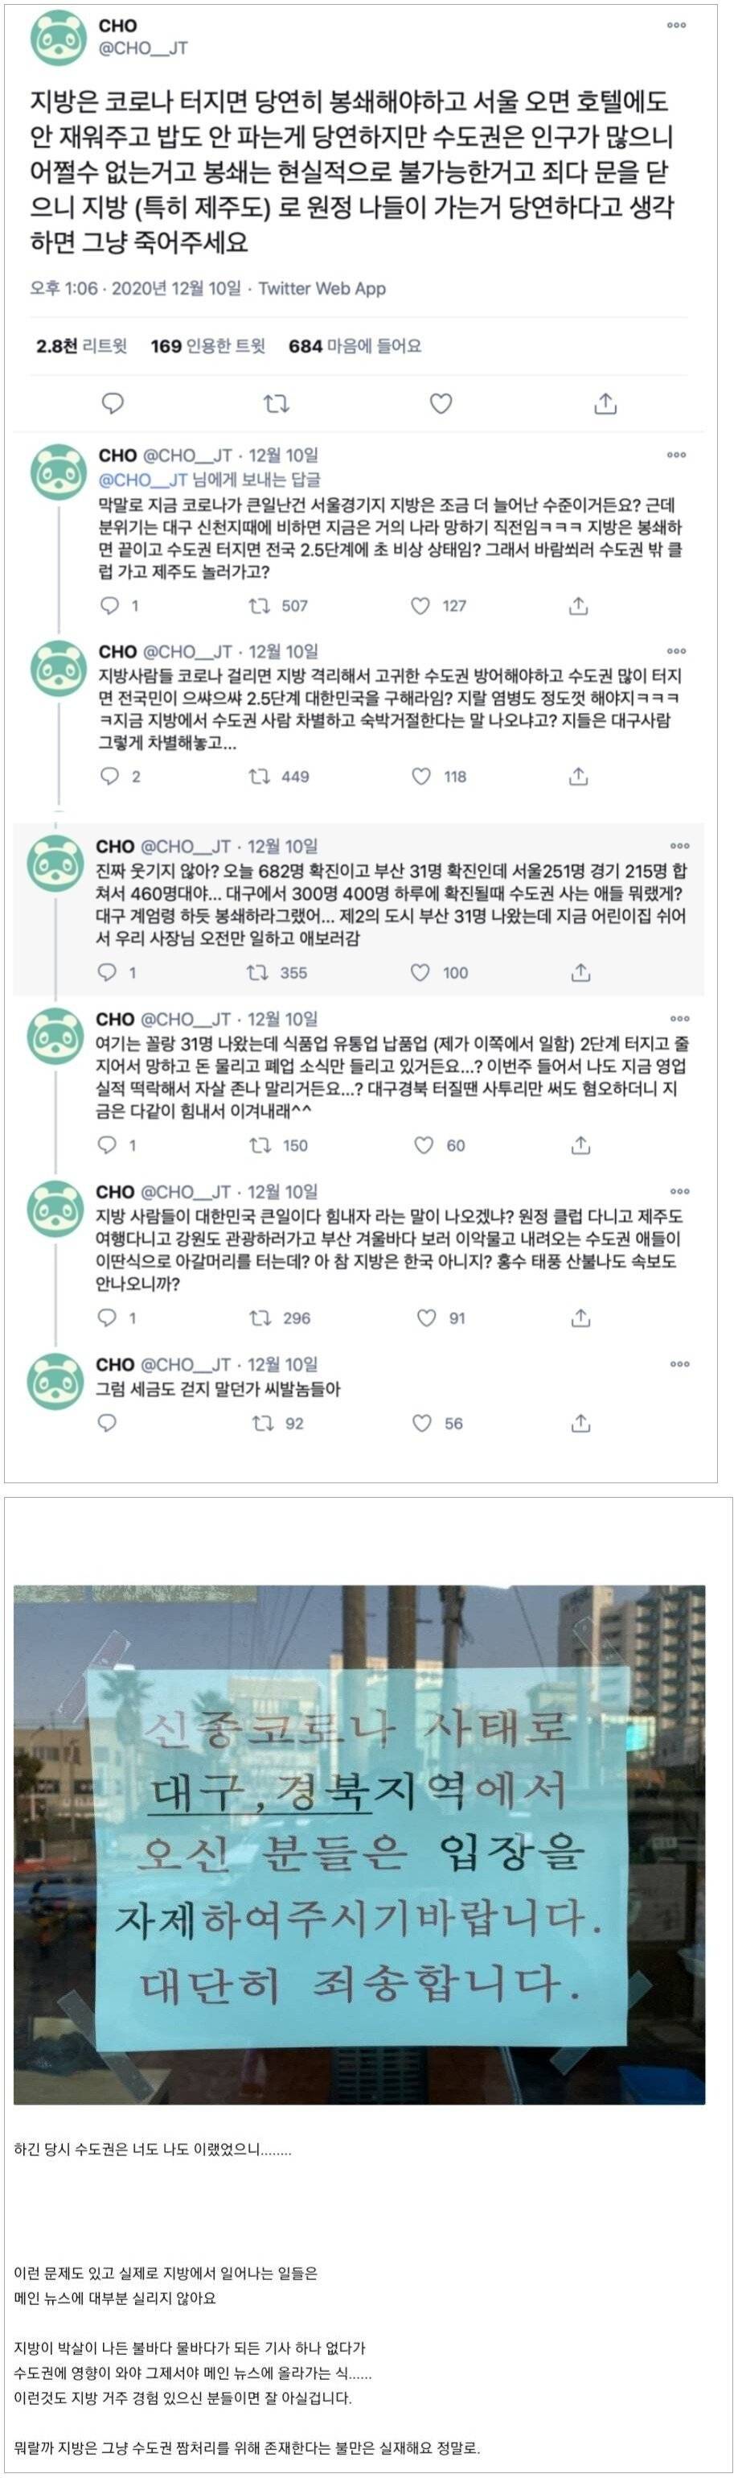Reply to the tweet with 150 retweets
The image size is (738, 2478).
[x=109, y=1144]
